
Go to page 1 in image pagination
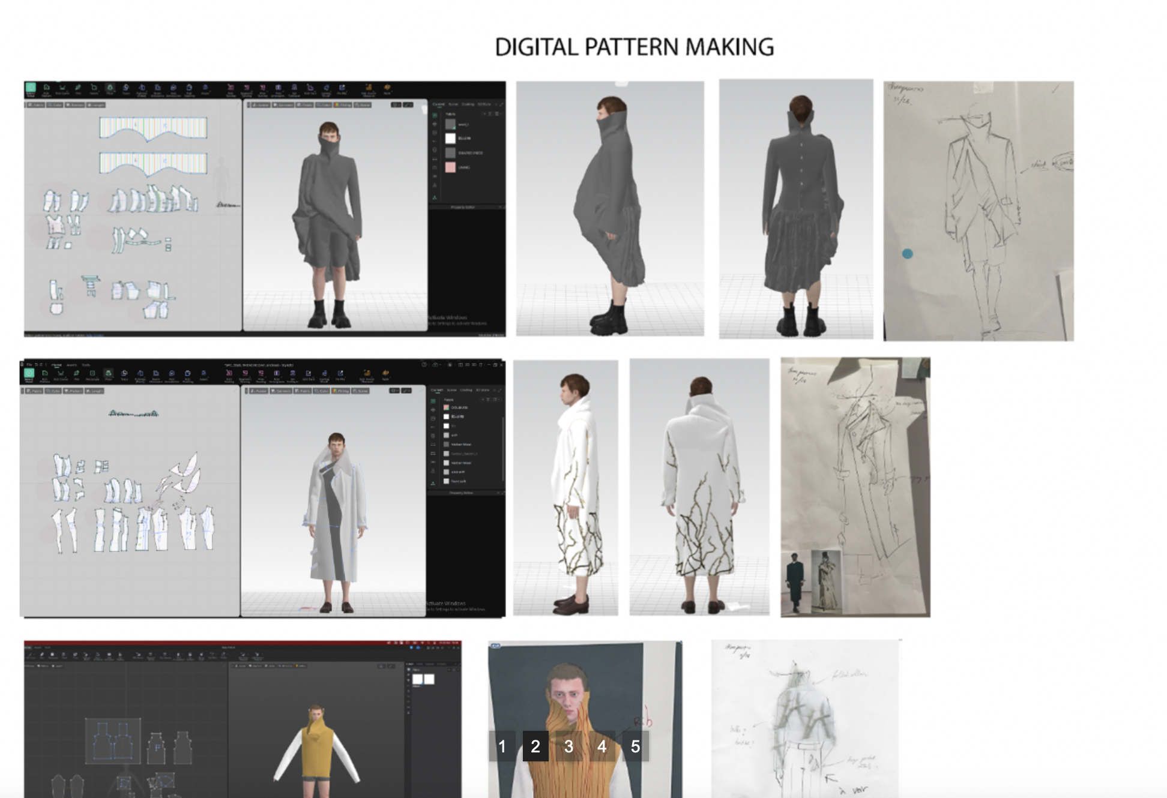pos(502,746)
